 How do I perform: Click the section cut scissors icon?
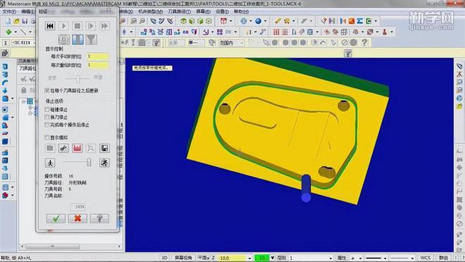pyautogui.click(x=63, y=148)
